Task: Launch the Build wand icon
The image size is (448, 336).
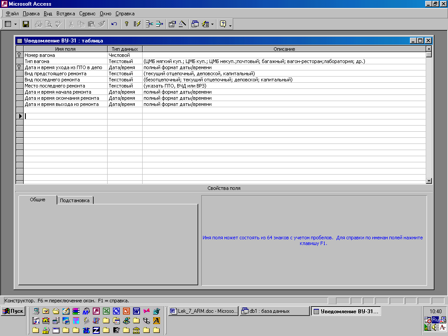Action: (182, 24)
